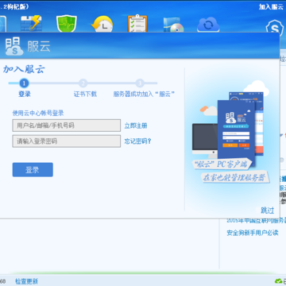Image resolution: width=286 pixels, height=286 pixels.
Task: Click the blue 登录 button
Action: [33, 170]
